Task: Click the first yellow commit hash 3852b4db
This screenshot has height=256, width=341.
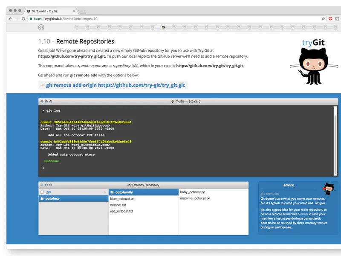Action: pos(92,122)
